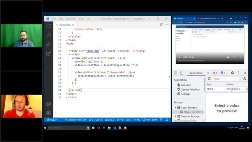Toggle Compile Hero in the status bar
Screen dimensions: 252x142
tap(75, 120)
